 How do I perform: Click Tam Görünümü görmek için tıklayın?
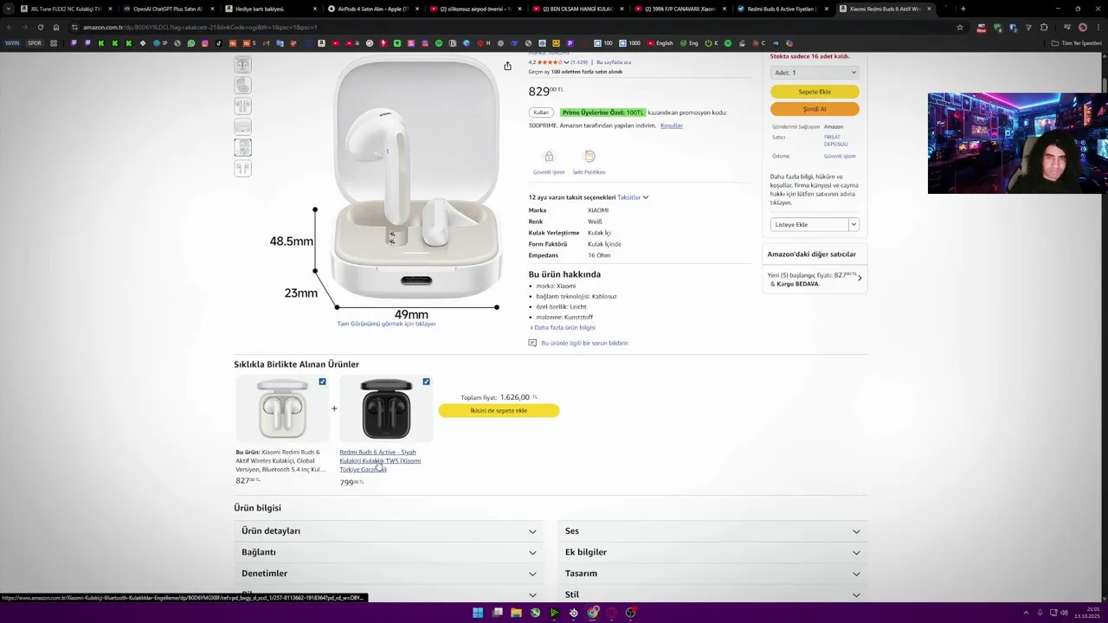[386, 324]
